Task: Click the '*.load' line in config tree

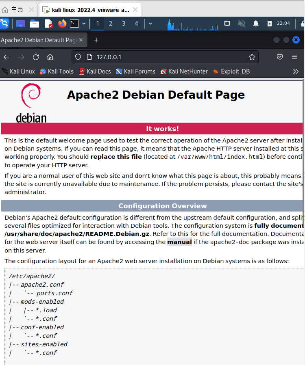Action: pyautogui.click(x=46, y=310)
